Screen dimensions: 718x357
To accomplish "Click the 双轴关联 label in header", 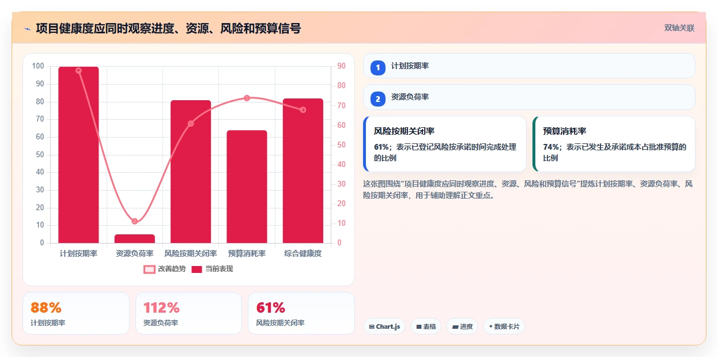I will [x=679, y=28].
